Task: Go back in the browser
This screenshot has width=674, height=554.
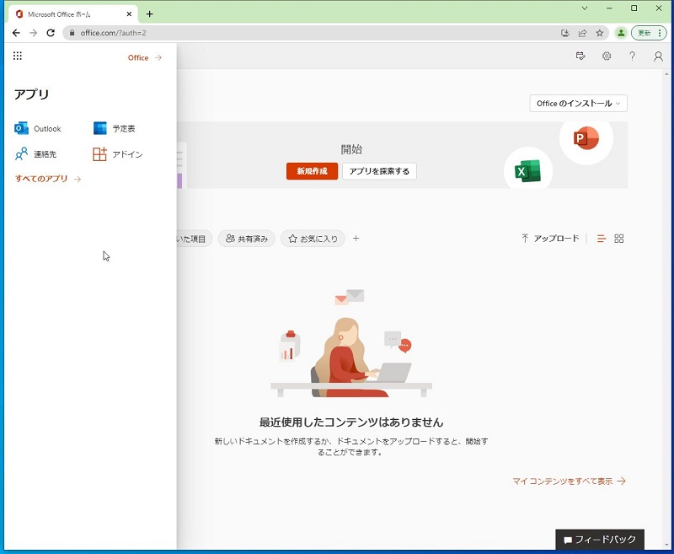Action: (x=16, y=33)
